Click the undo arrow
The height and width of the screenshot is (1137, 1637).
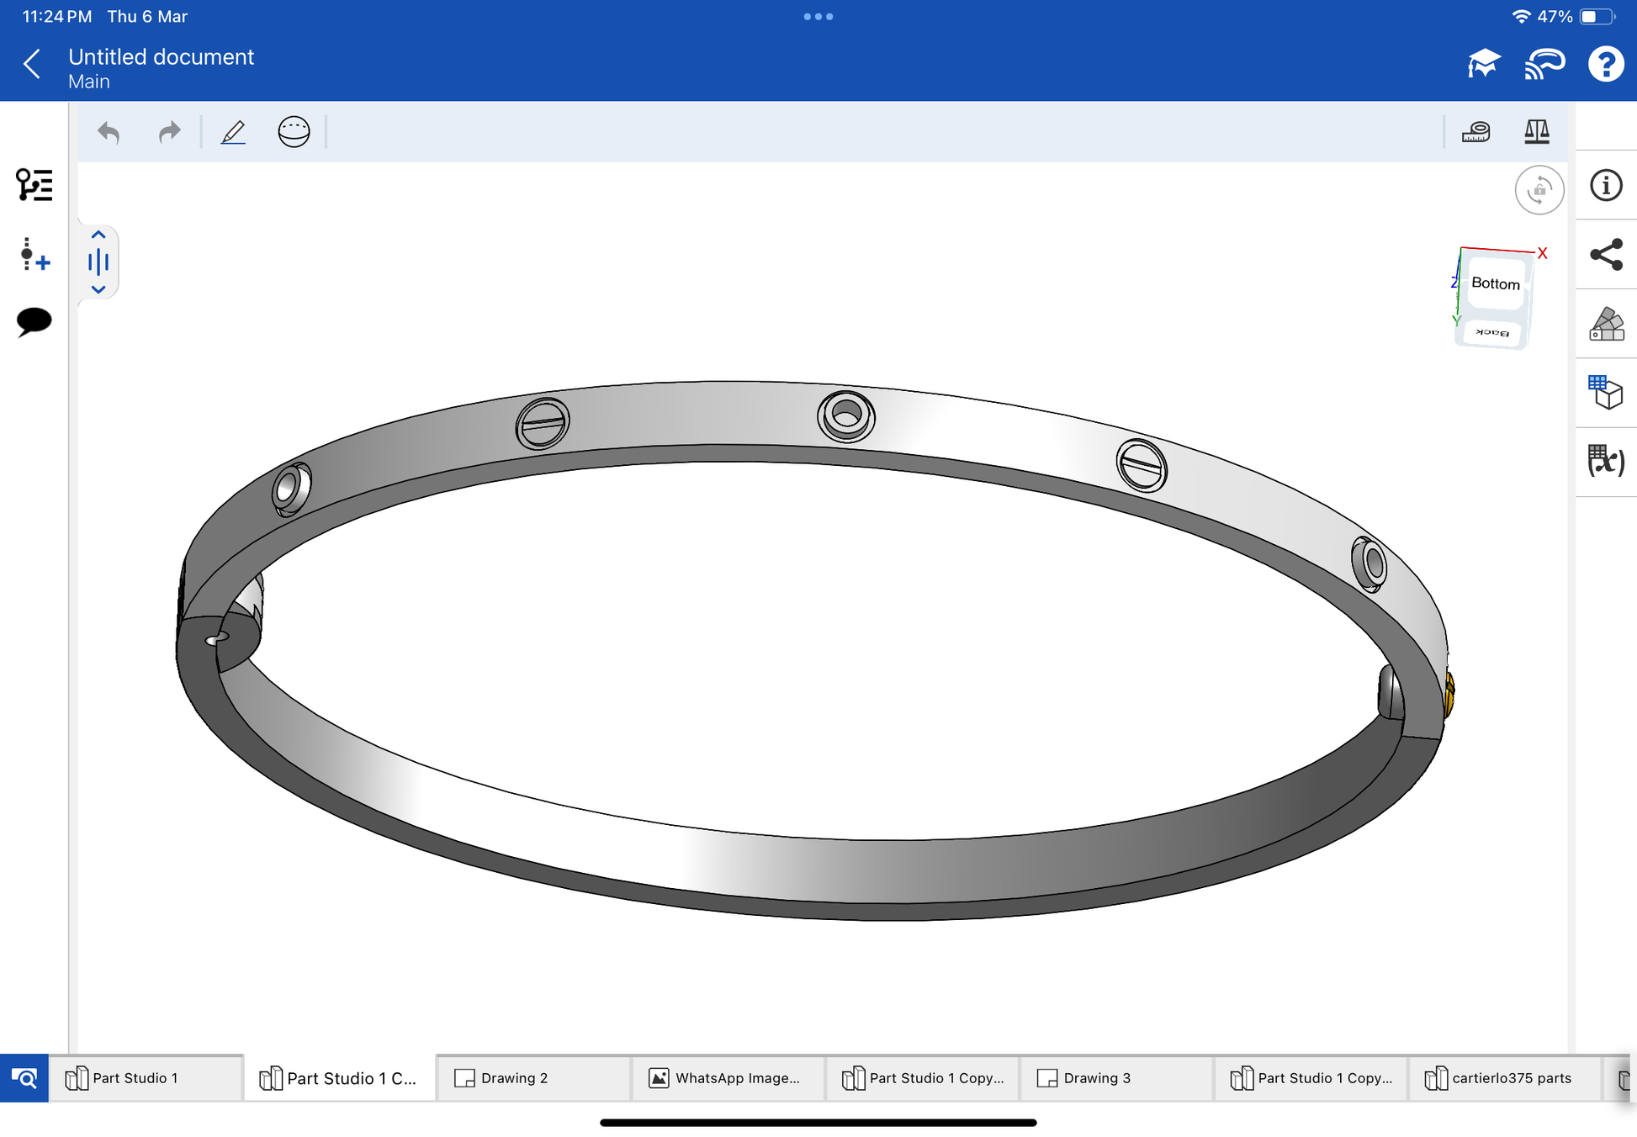click(x=109, y=132)
